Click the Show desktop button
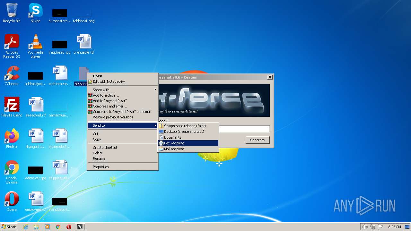 tap(407, 227)
